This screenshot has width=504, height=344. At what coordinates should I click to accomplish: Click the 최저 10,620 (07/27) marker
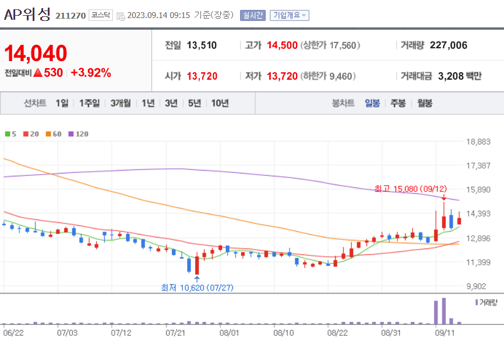(197, 288)
